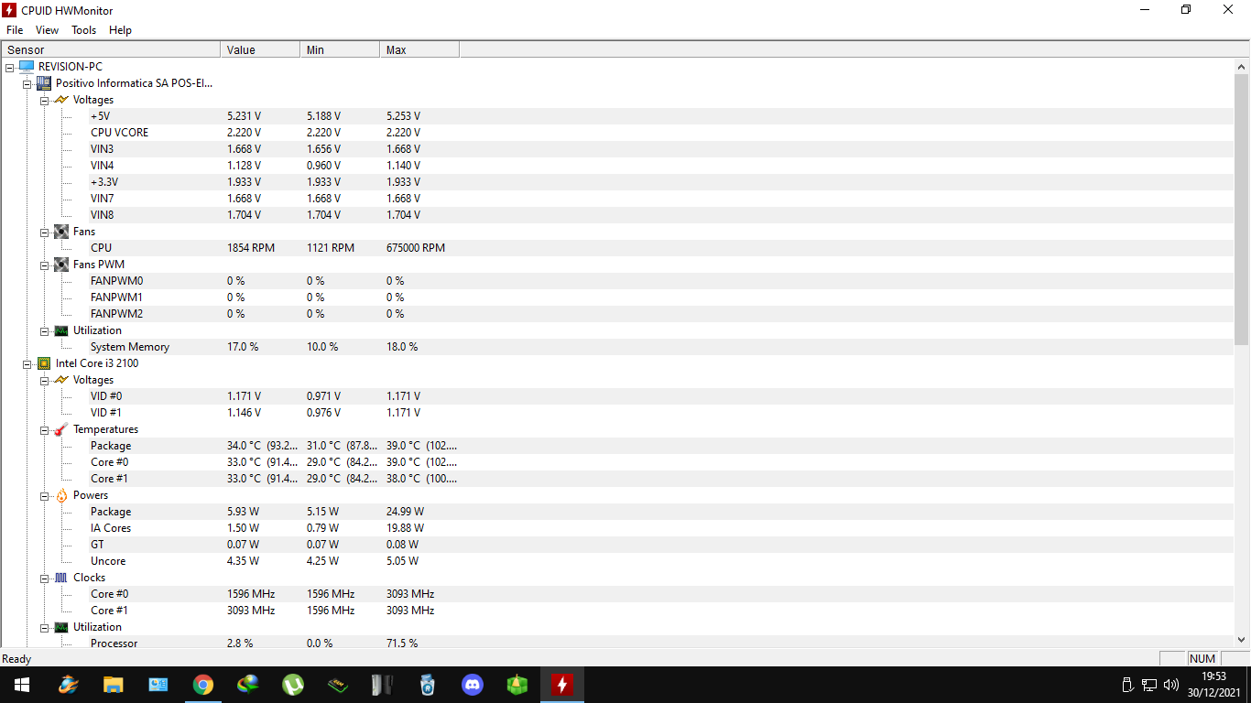
Task: Open the File menu
Action: click(x=15, y=30)
